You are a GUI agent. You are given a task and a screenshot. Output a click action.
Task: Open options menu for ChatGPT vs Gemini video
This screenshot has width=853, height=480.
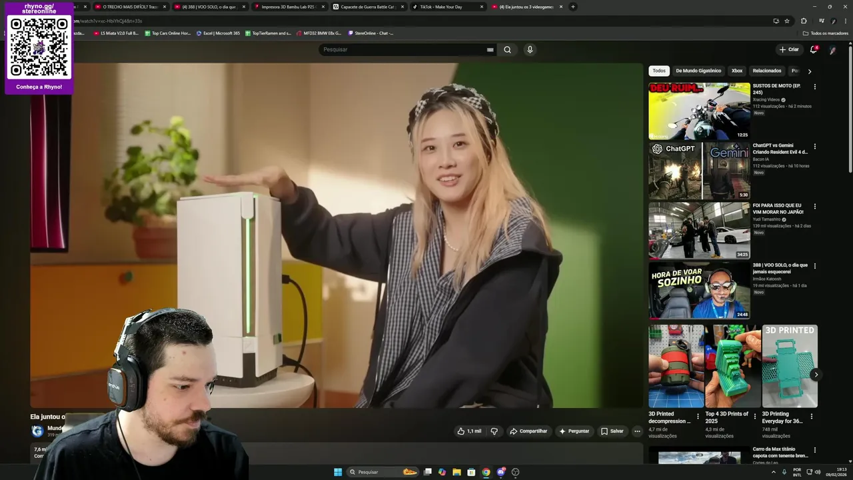point(814,146)
